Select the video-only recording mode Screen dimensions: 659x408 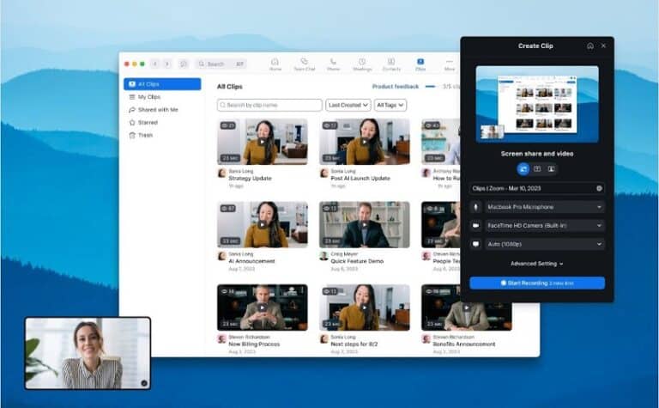point(551,169)
